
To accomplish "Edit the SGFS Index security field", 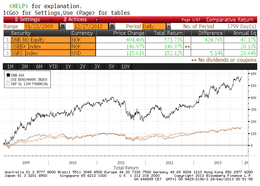I will point(41,53).
